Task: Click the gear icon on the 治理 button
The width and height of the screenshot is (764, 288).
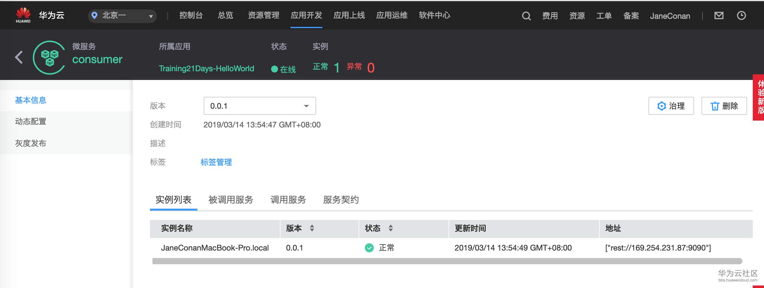Action: click(661, 106)
